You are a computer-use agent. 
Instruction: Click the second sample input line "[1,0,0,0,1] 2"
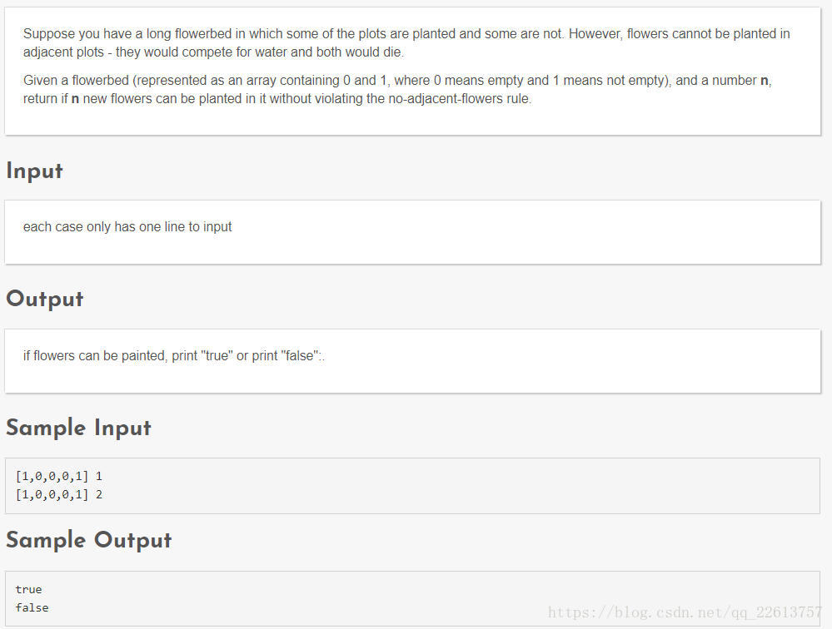pyautogui.click(x=59, y=494)
